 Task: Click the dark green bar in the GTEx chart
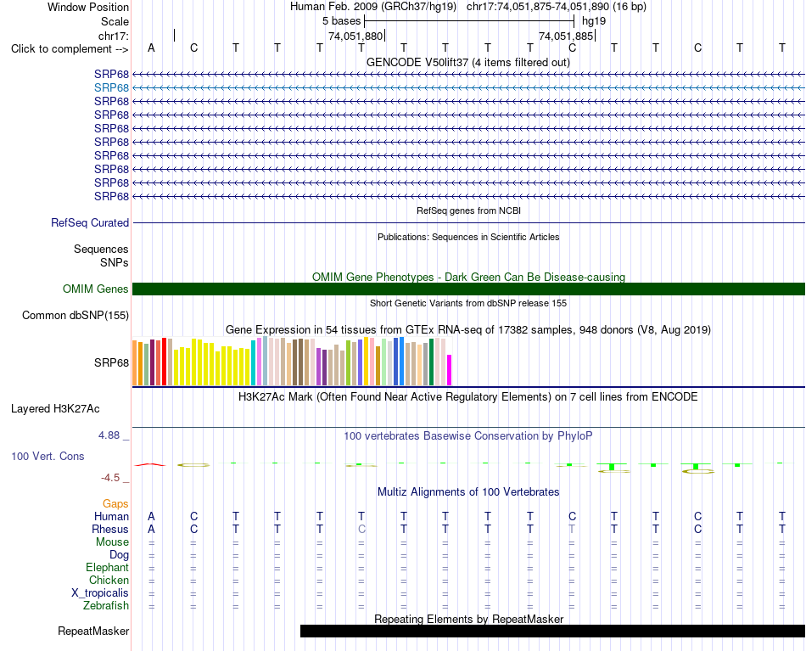point(431,362)
